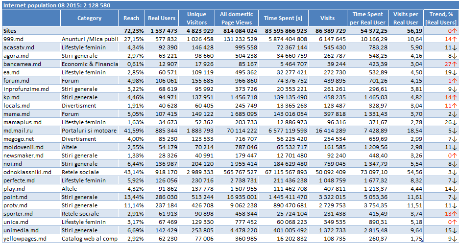Click the 72,23% total reach cell
The width and height of the screenshot is (460, 245).
coord(131,31)
